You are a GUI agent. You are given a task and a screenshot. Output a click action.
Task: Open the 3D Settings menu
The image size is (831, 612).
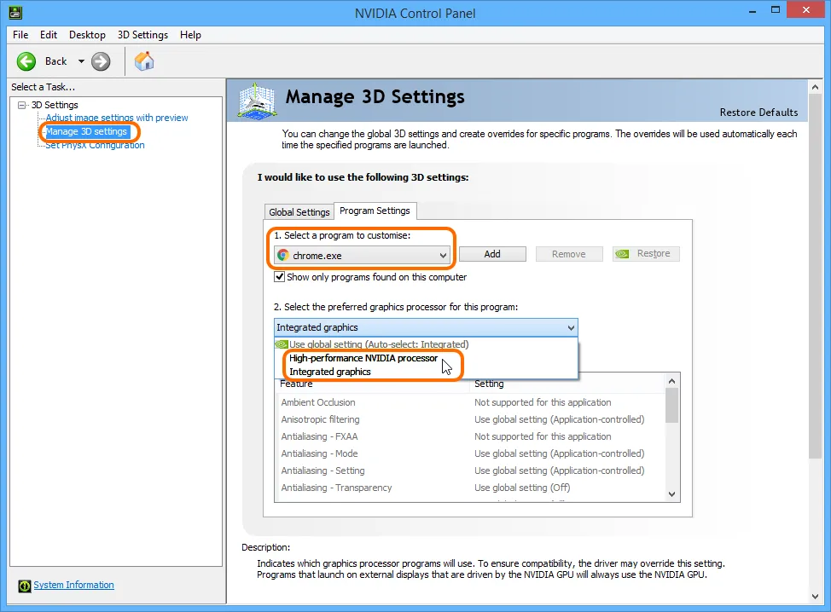tap(142, 35)
